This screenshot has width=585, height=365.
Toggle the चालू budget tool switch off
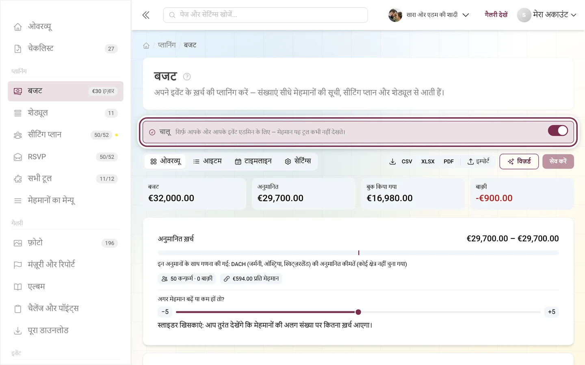coord(558,131)
